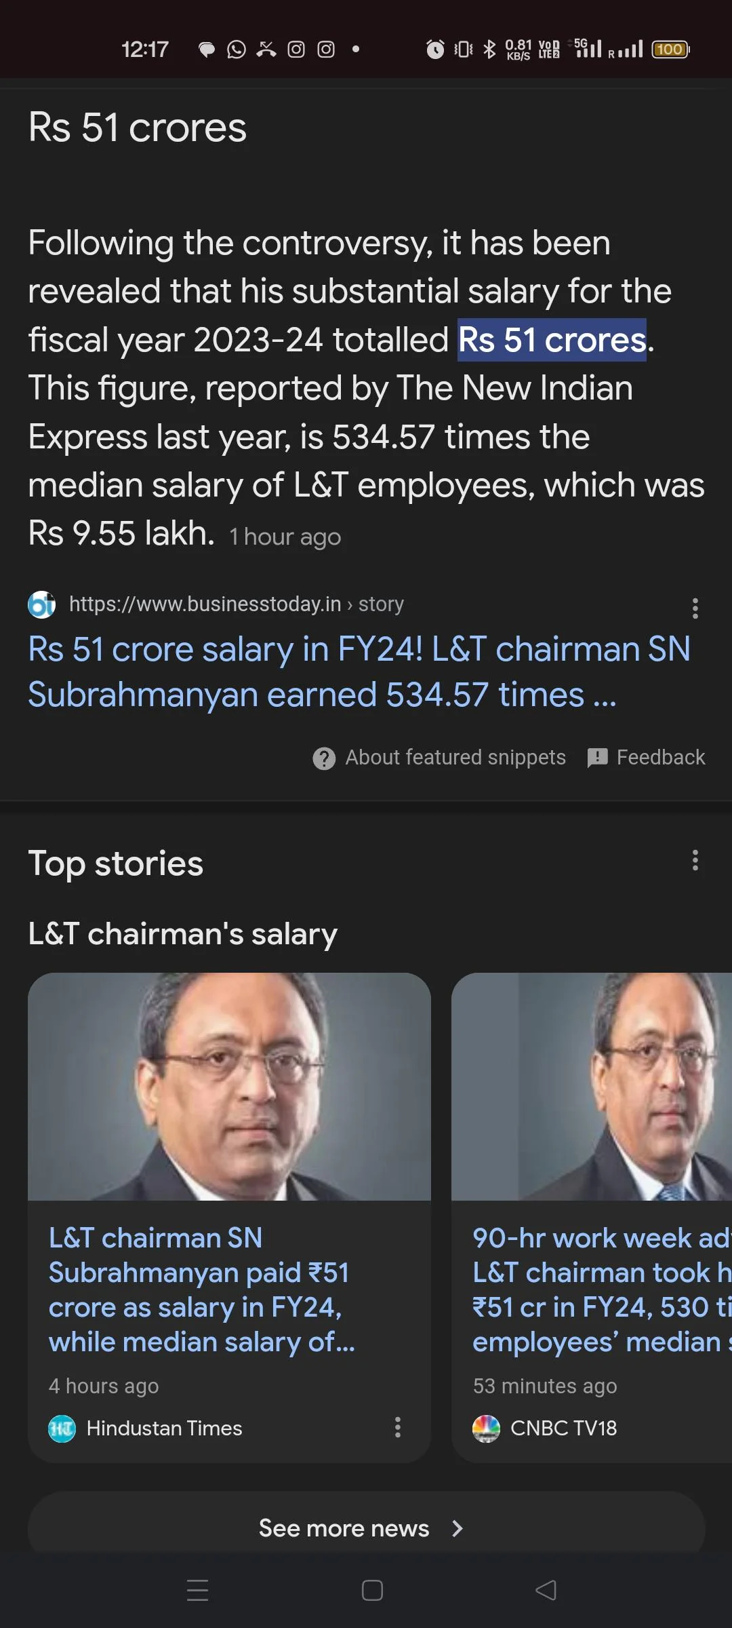Tap the Hindustan Times logo icon
The height and width of the screenshot is (1628, 732).
62,1429
